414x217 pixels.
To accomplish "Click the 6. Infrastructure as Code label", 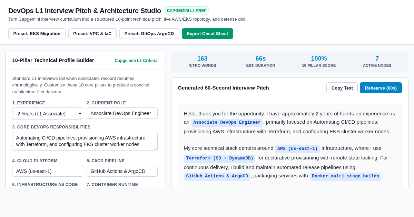I will 45,185.
